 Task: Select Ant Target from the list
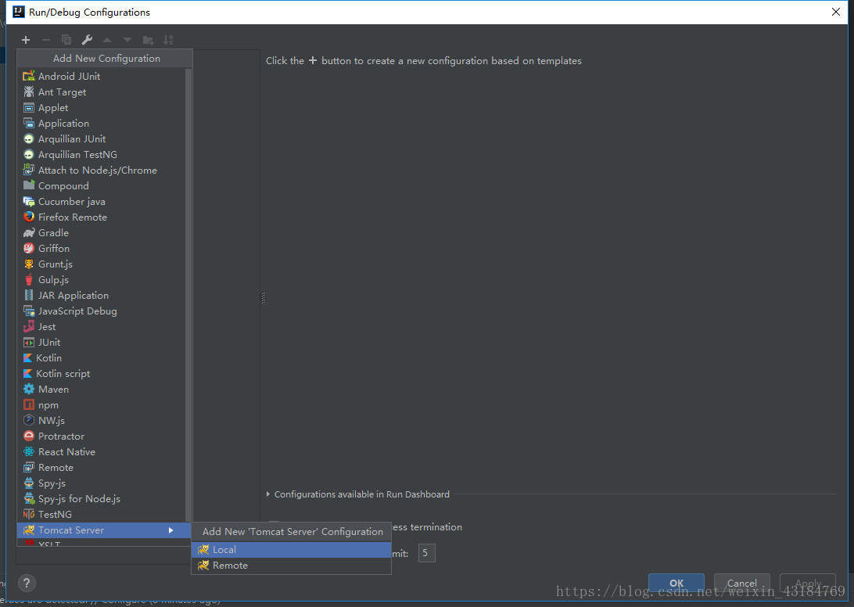(102, 92)
